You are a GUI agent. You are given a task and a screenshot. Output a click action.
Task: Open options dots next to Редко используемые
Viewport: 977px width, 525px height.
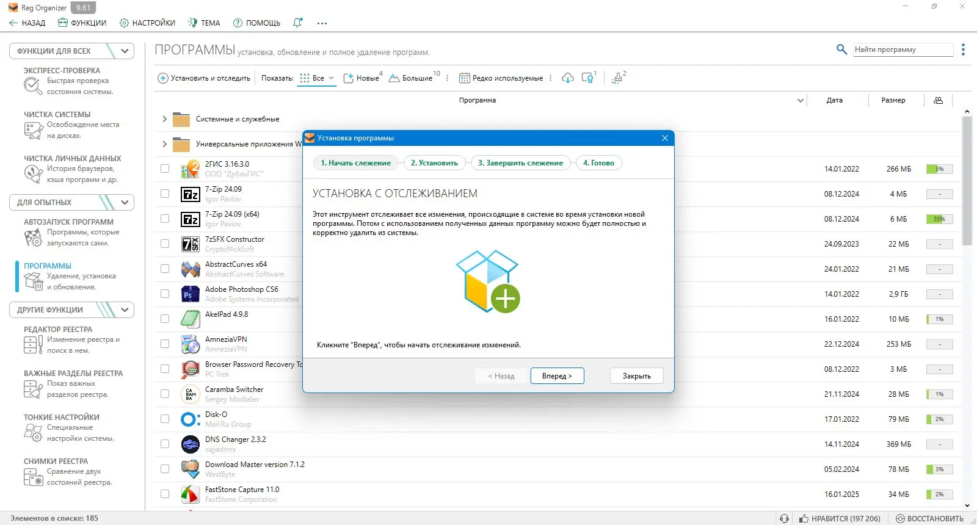[x=551, y=78]
